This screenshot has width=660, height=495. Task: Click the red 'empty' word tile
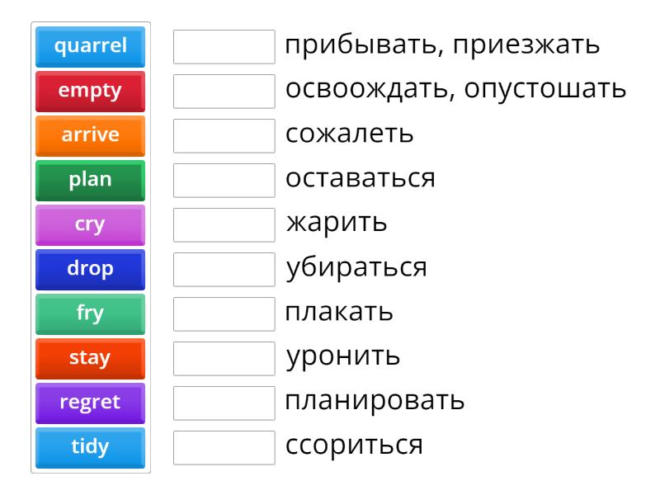pyautogui.click(x=91, y=91)
